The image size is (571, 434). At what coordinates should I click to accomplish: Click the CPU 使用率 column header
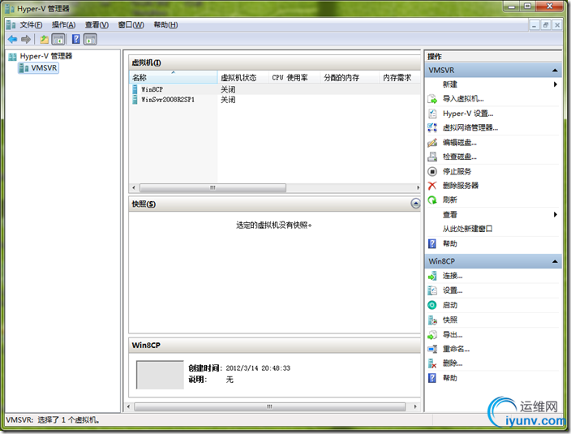point(294,78)
